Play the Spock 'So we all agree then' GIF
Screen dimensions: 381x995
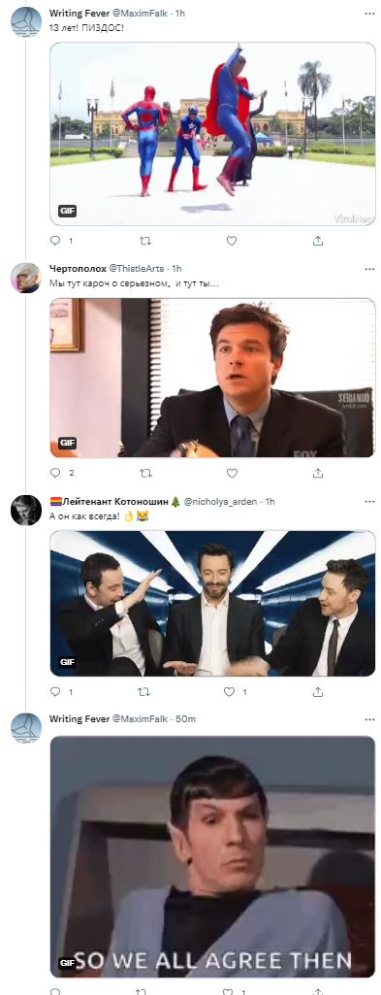(x=212, y=856)
